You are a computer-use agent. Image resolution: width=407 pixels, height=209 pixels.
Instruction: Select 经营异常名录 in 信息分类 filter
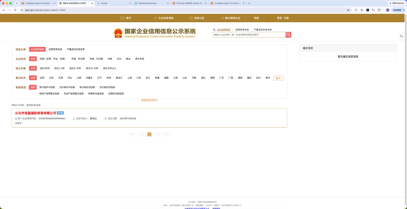pos(55,49)
